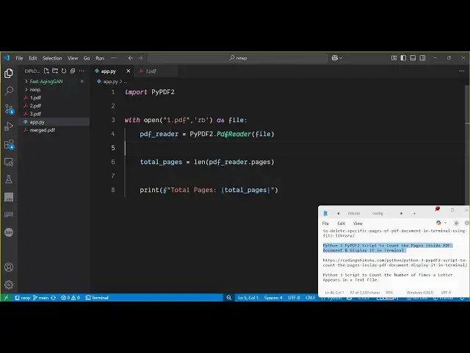Open the Testing flask view
This screenshot has width=470, height=353.
(x=9, y=179)
